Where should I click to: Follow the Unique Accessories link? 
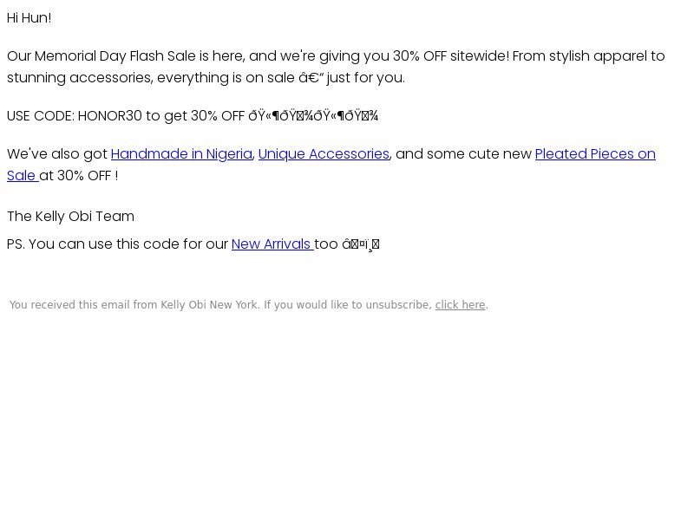[x=324, y=154]
